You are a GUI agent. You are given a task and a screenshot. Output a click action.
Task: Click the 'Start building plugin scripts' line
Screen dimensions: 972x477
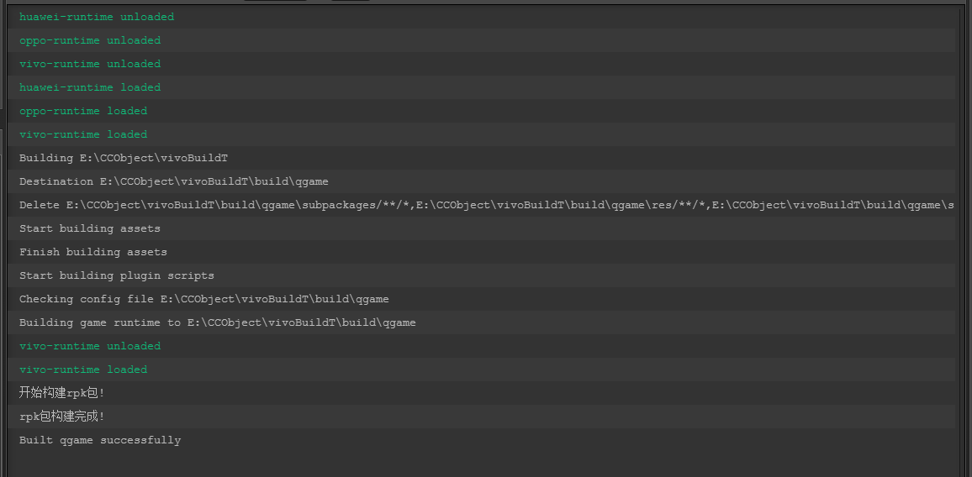click(x=117, y=275)
